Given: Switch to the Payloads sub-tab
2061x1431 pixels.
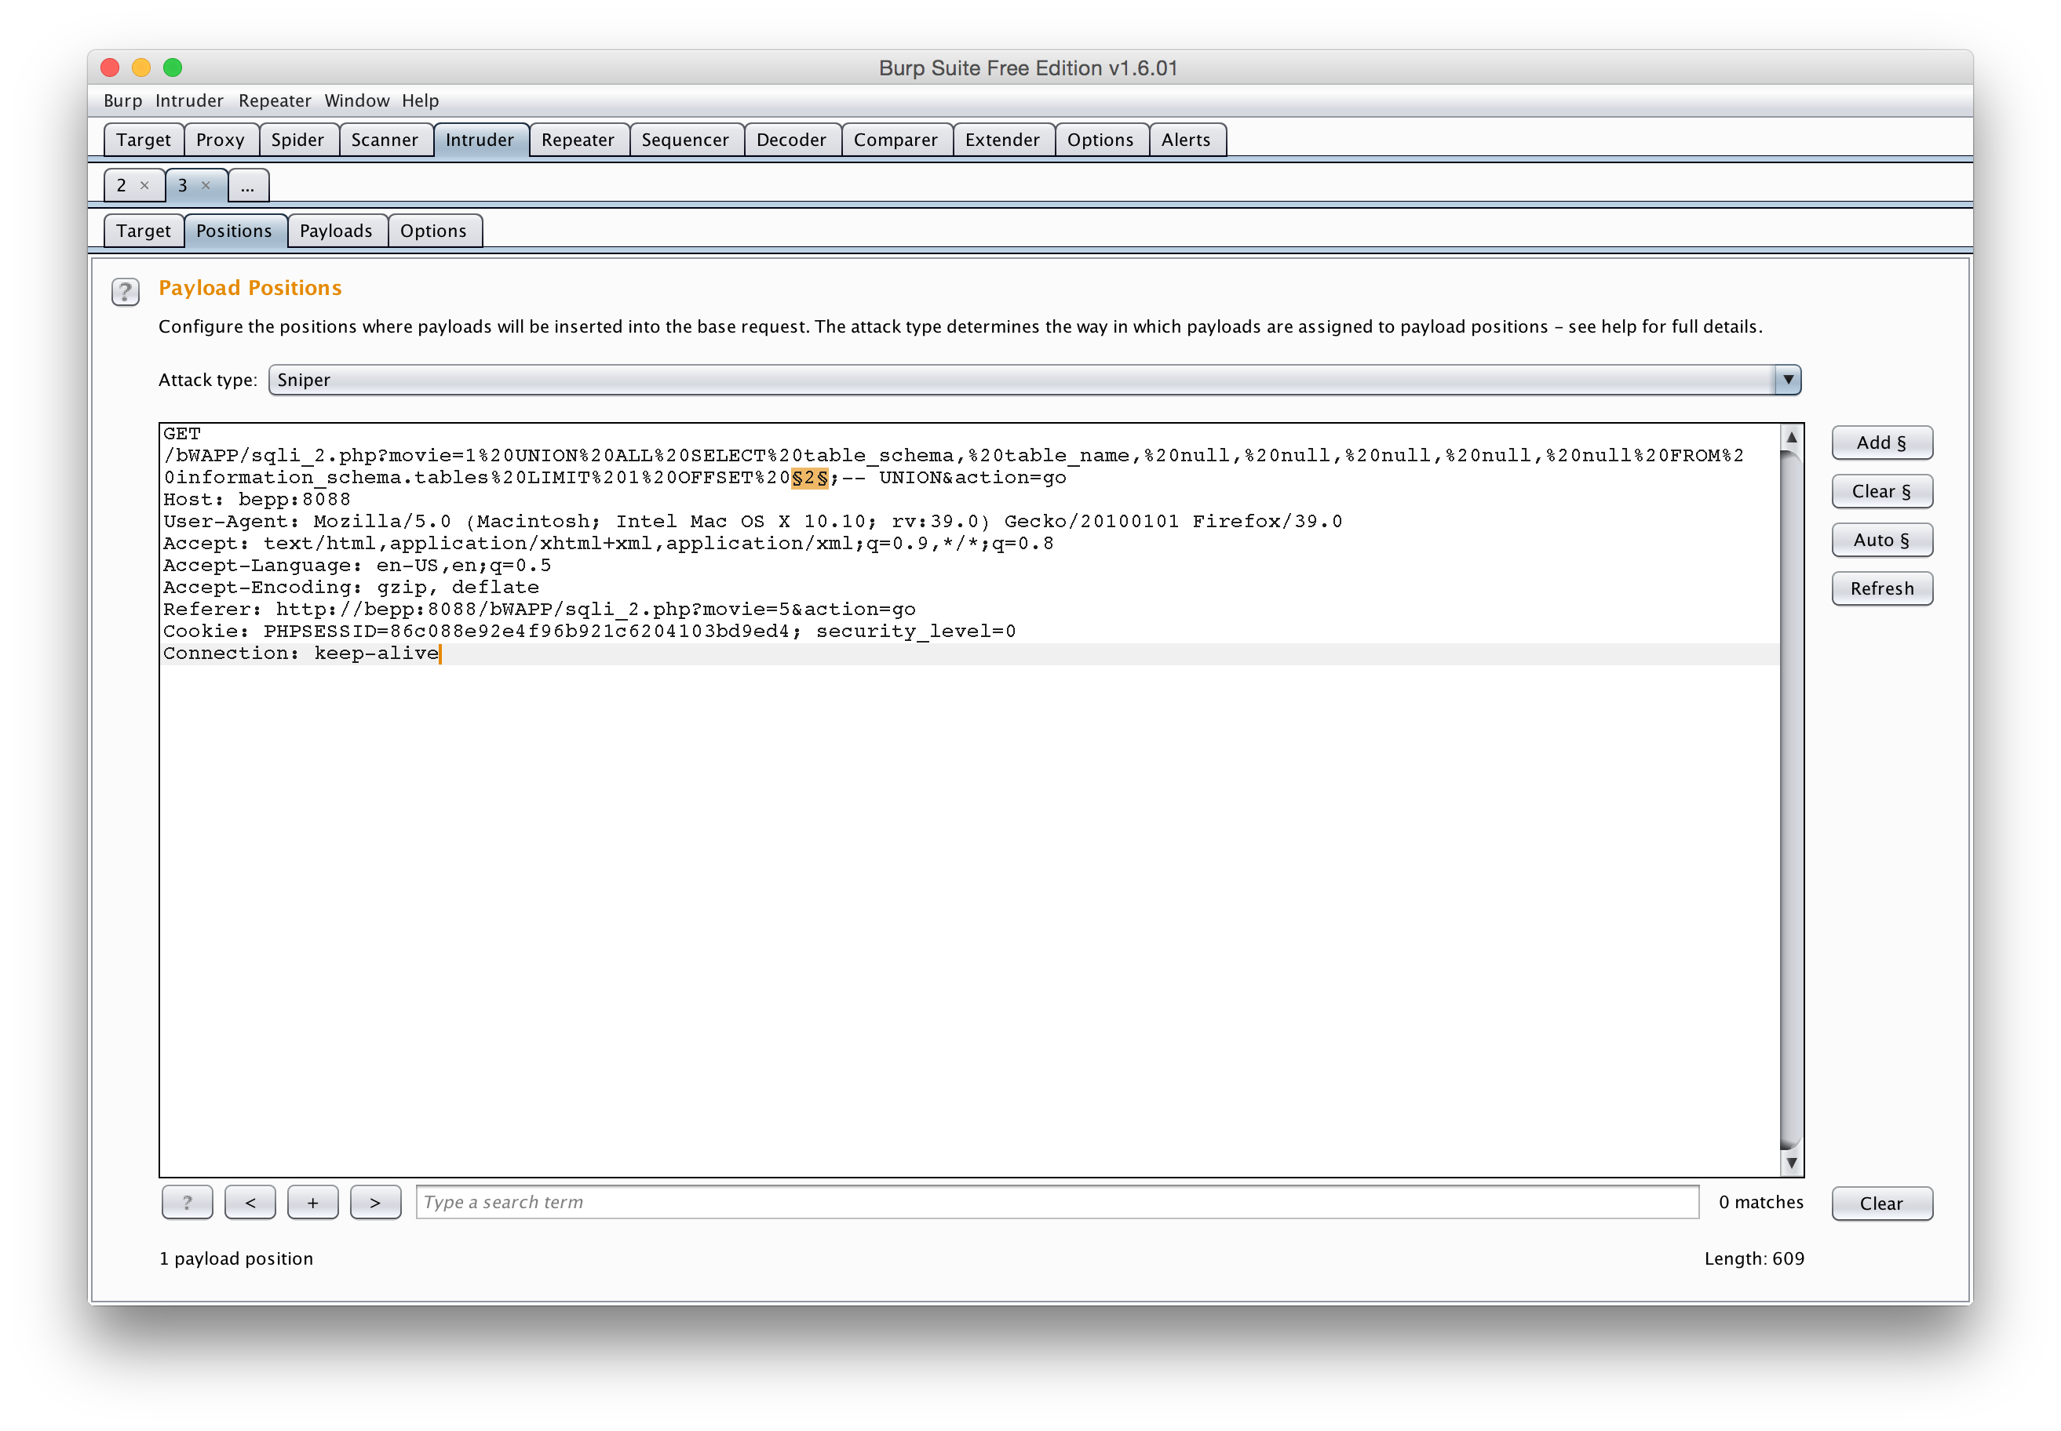Looking at the screenshot, I should [x=335, y=231].
